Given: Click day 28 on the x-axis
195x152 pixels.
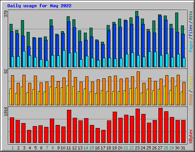Looking at the screenshot, I should (166, 148).
